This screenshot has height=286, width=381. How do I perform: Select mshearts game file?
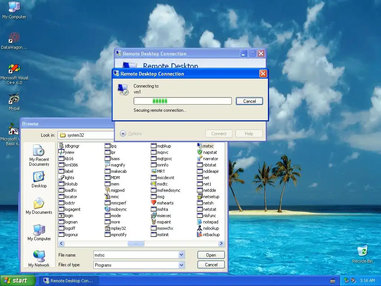[162, 203]
